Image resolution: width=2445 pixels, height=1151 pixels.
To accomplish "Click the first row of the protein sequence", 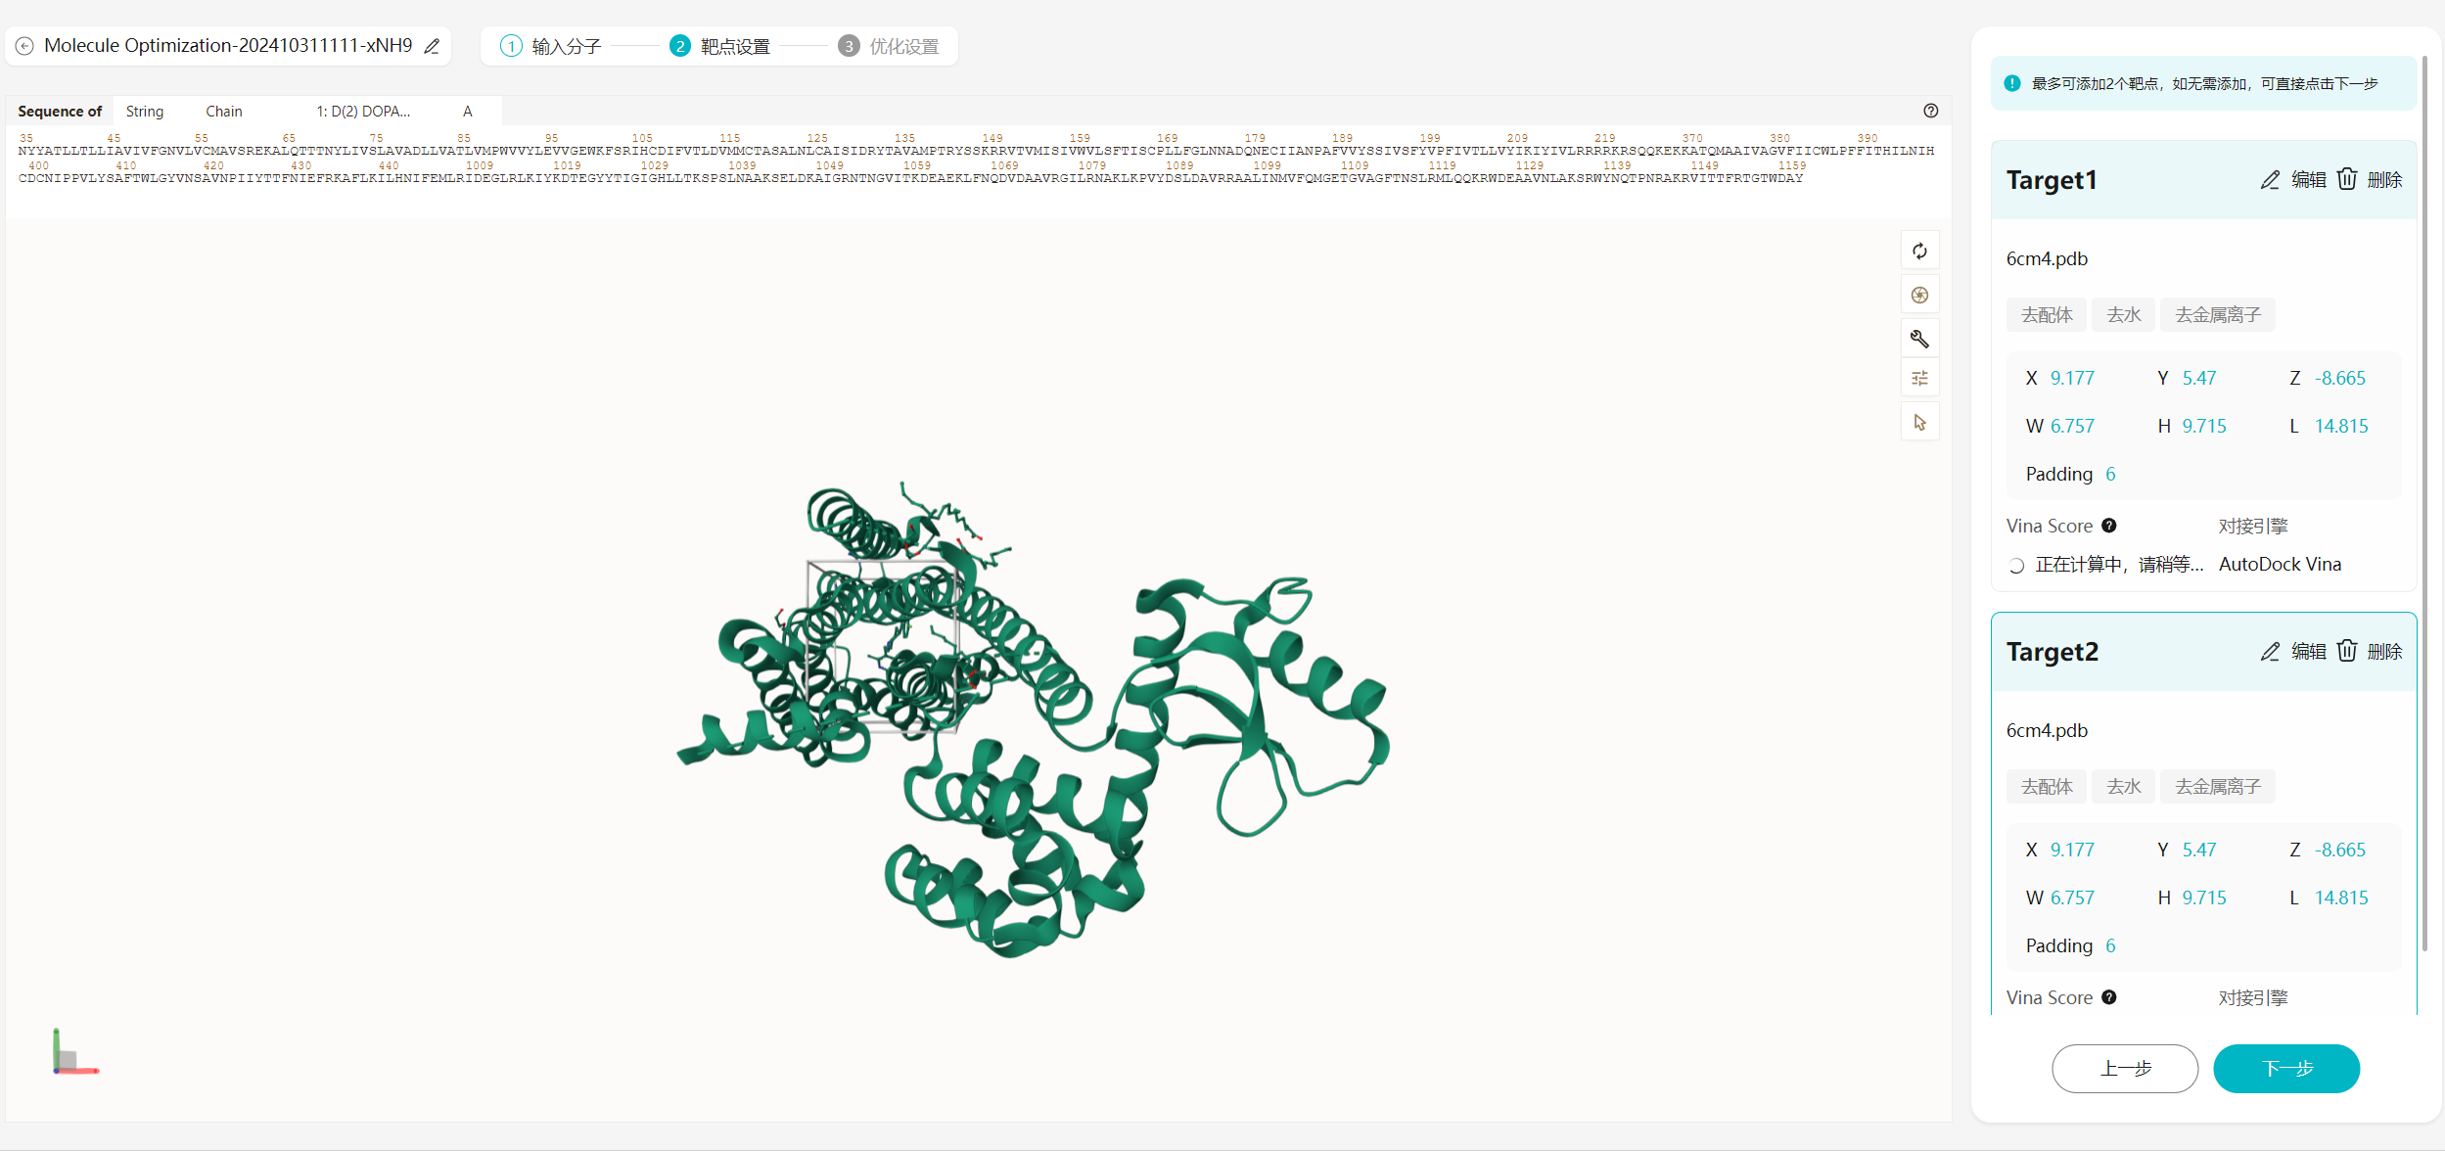I will click(976, 151).
